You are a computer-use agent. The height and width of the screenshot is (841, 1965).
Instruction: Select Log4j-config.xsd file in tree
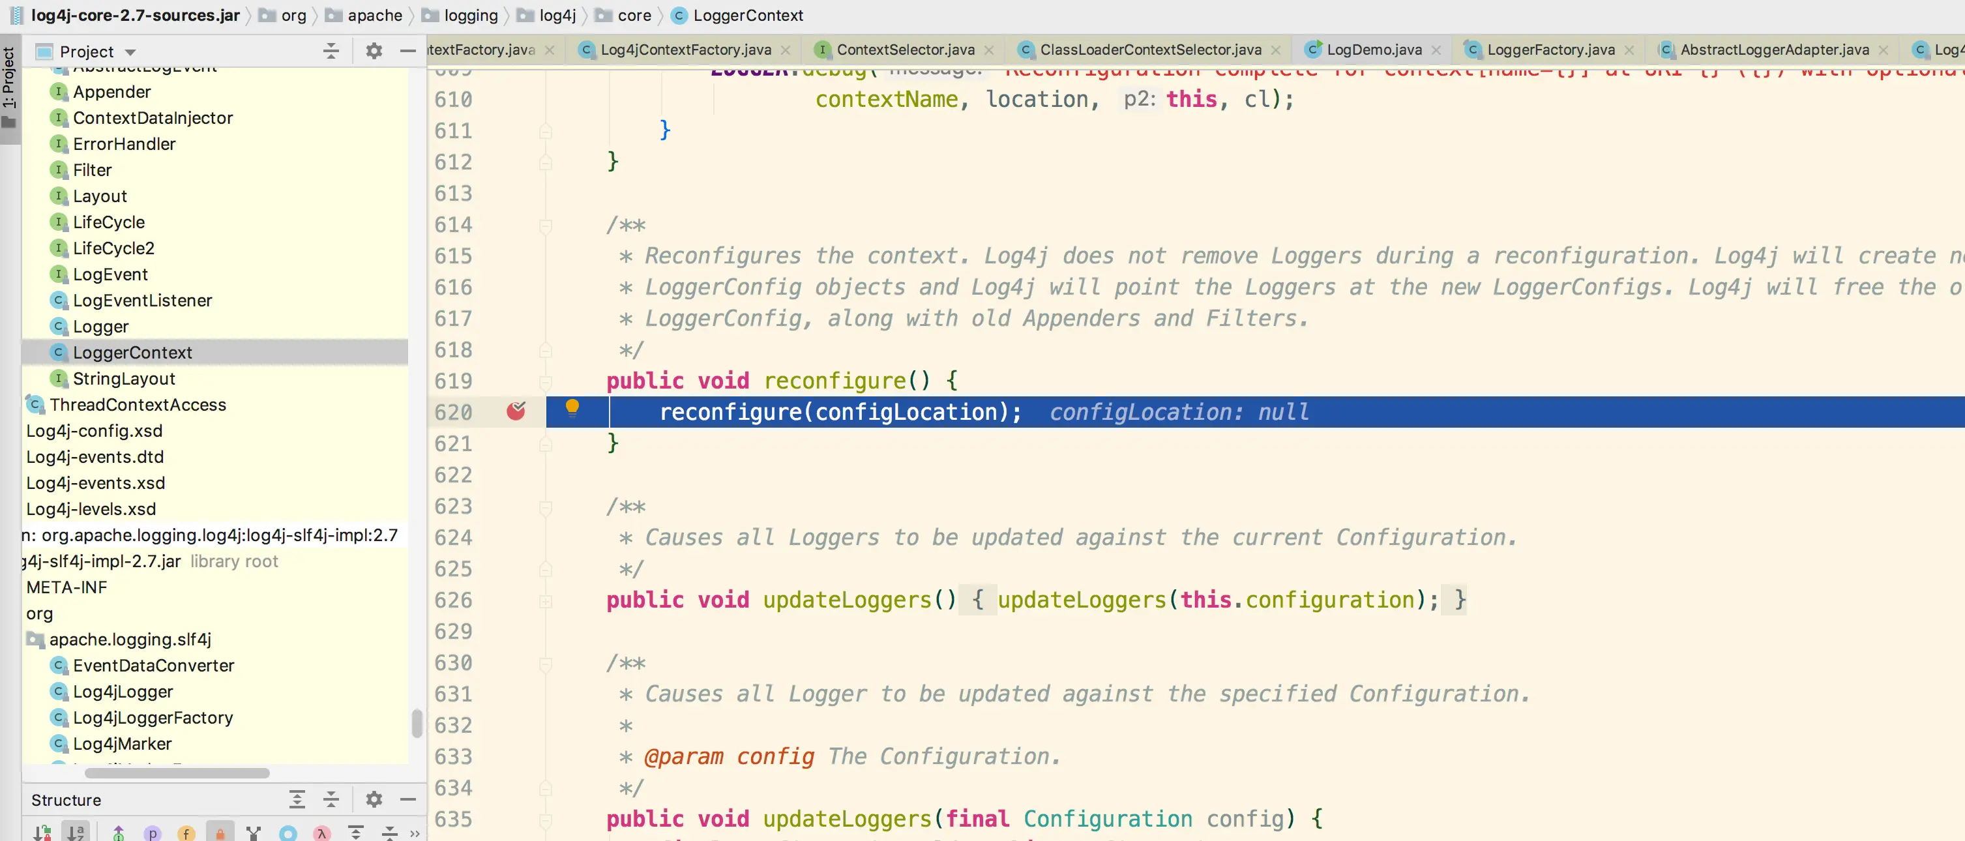94,431
